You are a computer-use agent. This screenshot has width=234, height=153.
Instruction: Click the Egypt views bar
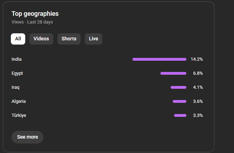pos(173,73)
